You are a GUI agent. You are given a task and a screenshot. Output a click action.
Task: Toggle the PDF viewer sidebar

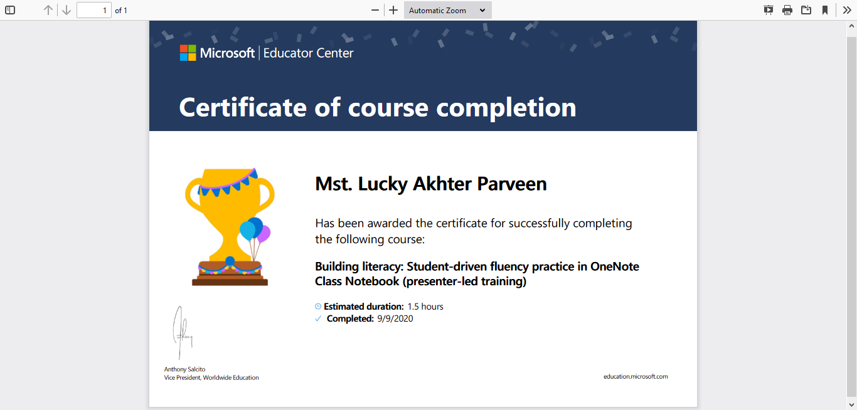point(10,10)
